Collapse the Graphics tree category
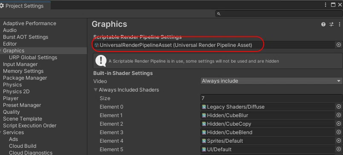This screenshot has width=343, height=155. [x=1, y=51]
